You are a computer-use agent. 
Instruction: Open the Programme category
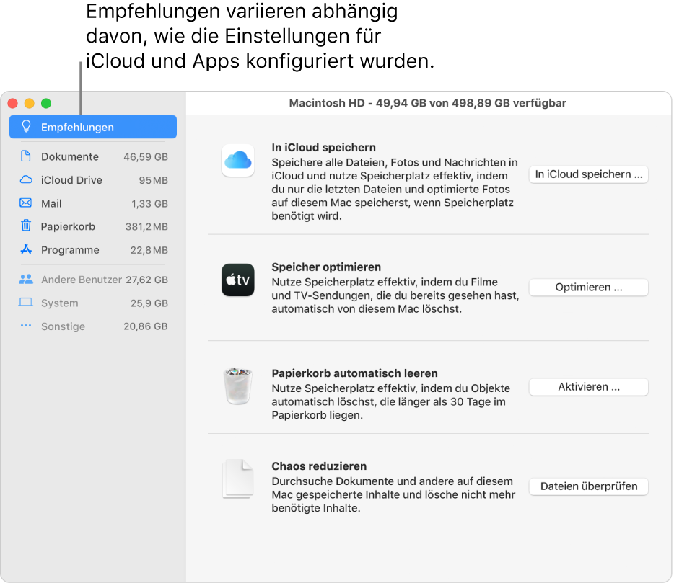click(93, 250)
